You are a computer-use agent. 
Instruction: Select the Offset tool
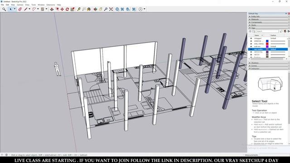pyautogui.click(x=57, y=9)
